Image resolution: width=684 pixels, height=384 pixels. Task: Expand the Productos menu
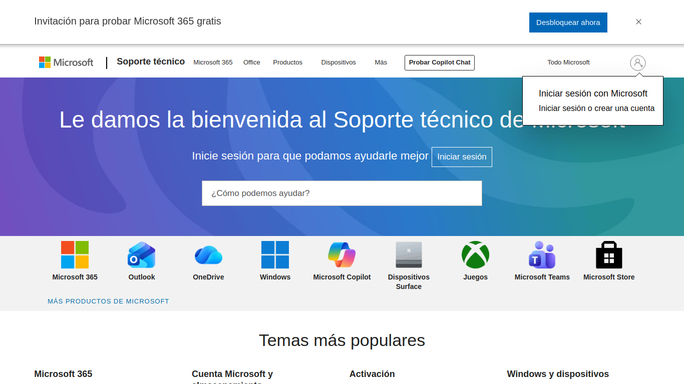(288, 62)
